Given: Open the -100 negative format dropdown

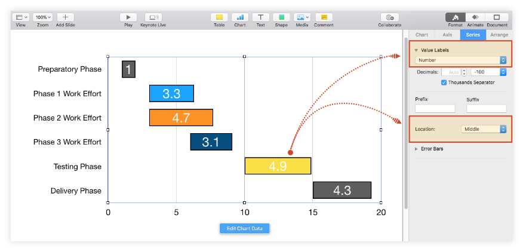Looking at the screenshot, I should click(488, 72).
